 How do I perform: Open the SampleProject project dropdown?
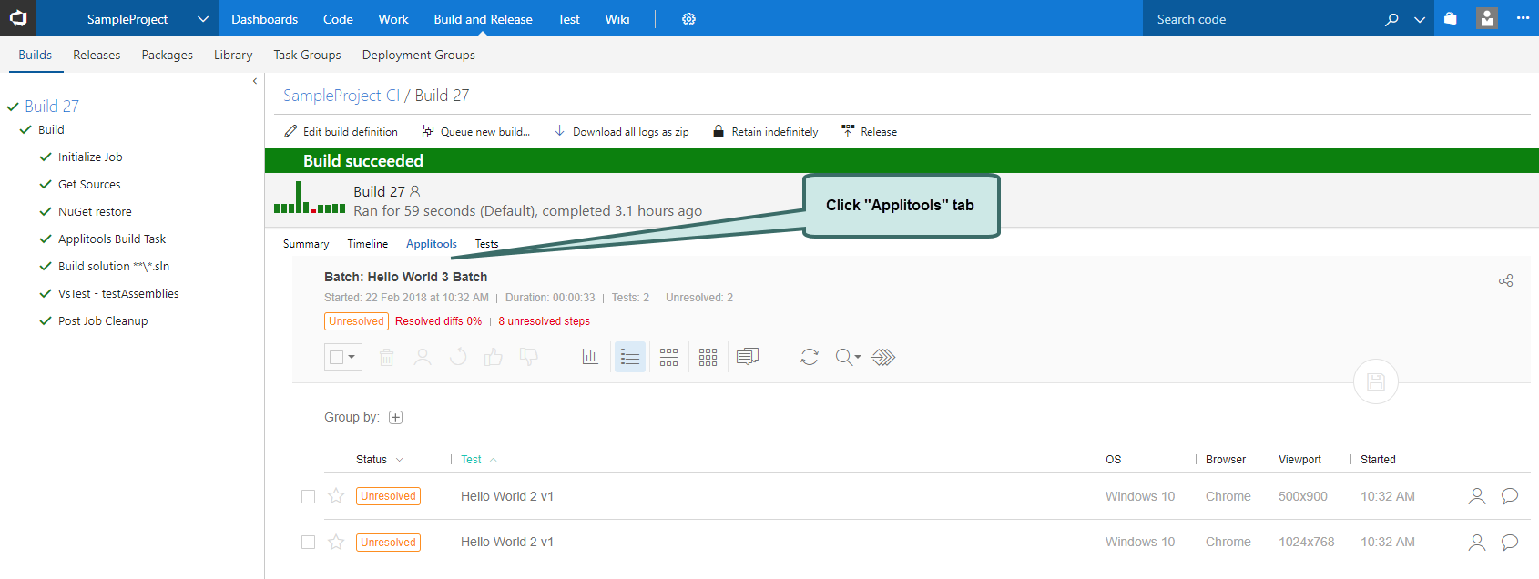tap(202, 19)
